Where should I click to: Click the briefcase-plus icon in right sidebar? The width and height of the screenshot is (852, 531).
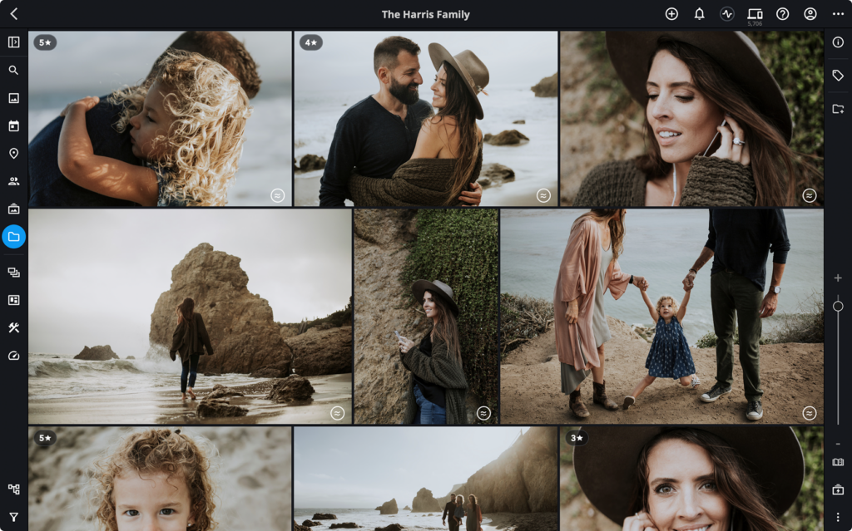[838, 489]
